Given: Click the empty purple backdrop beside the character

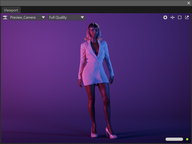Looking at the screenshot, I should 37,73.
